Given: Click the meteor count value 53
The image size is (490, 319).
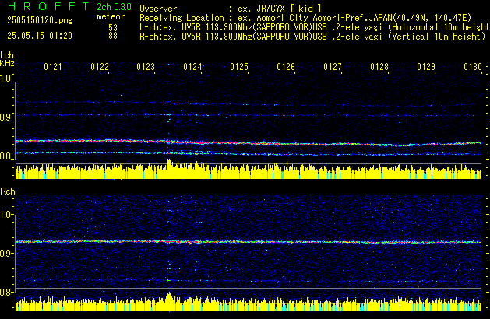Looking at the screenshot, I should coord(113,27).
